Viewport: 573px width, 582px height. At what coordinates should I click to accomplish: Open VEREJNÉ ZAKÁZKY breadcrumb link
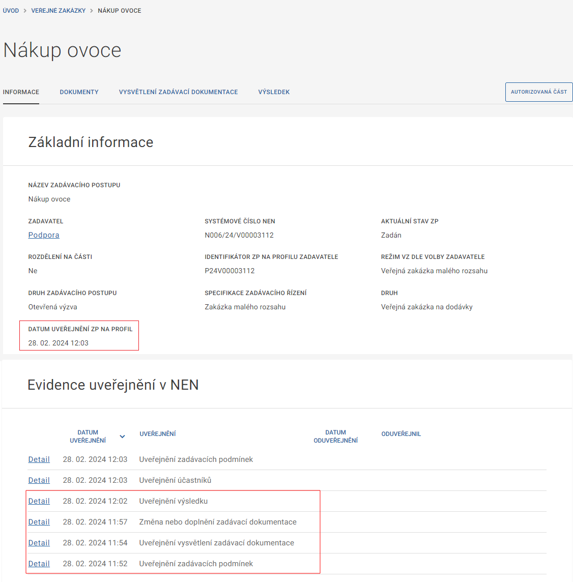point(59,11)
